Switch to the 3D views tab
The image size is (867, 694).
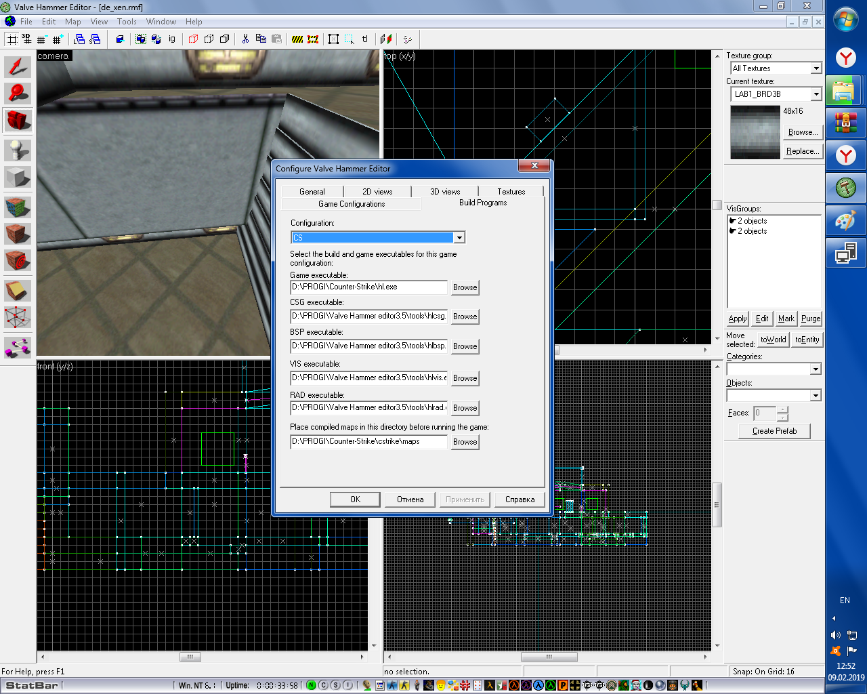pyautogui.click(x=445, y=192)
